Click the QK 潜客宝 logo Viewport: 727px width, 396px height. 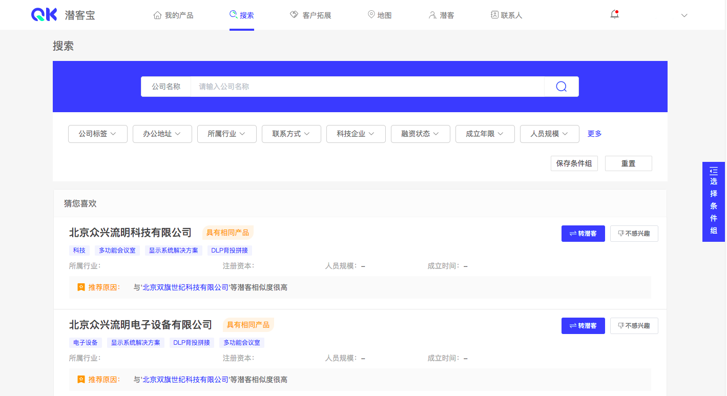tap(63, 15)
